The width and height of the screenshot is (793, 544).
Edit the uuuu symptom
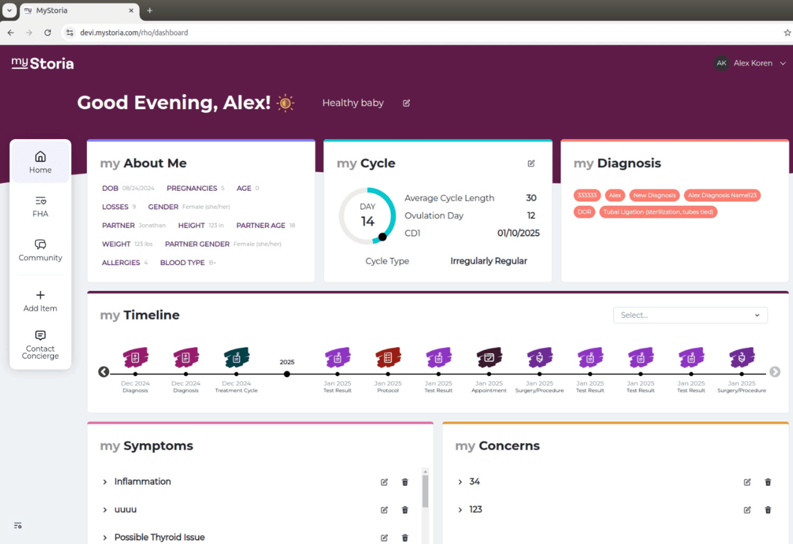click(x=384, y=510)
